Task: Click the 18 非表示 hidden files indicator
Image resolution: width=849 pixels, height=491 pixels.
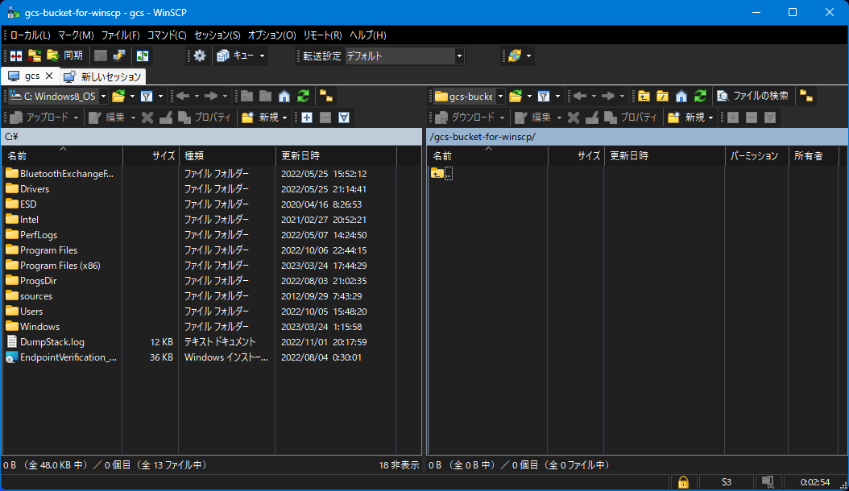Action: 399,465
